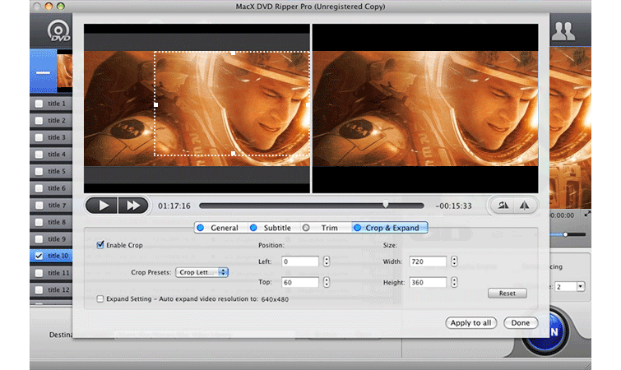The height and width of the screenshot is (370, 621).
Task: Click the remaining time -00:15:33
Action: click(x=453, y=206)
